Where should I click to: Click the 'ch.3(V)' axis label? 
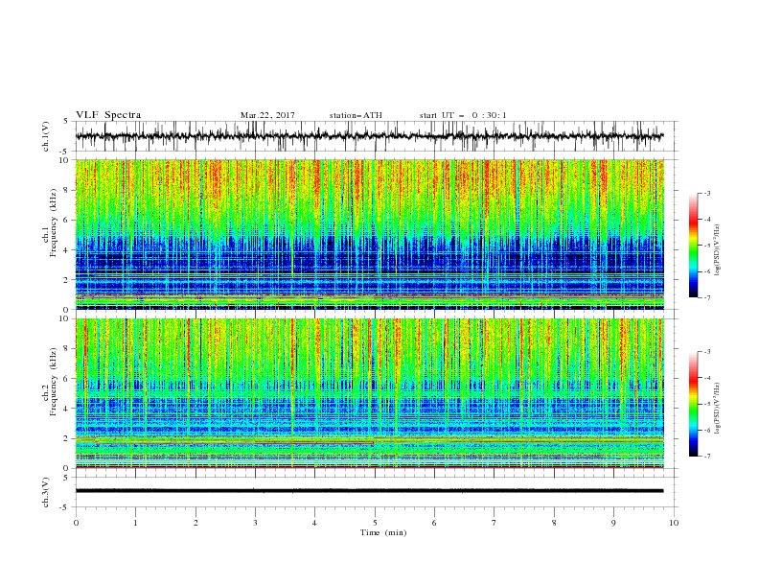pyautogui.click(x=46, y=492)
